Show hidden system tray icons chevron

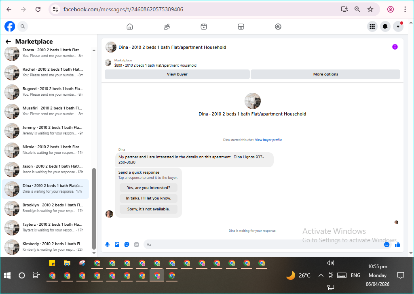tap(321, 275)
